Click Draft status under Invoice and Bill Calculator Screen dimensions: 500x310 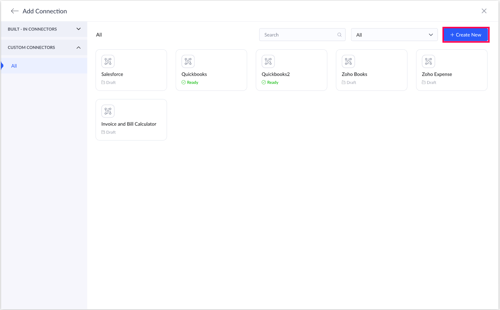click(108, 132)
